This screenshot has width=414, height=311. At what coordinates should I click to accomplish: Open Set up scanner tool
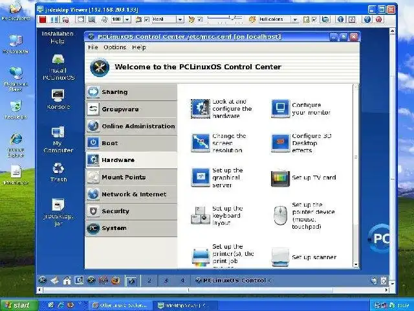[303, 257]
